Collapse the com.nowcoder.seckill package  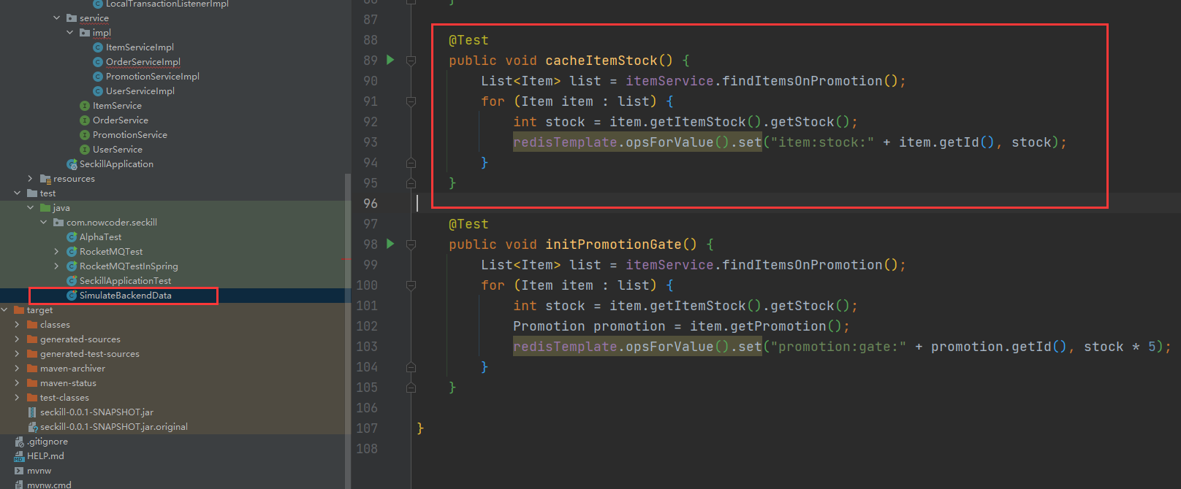point(44,223)
